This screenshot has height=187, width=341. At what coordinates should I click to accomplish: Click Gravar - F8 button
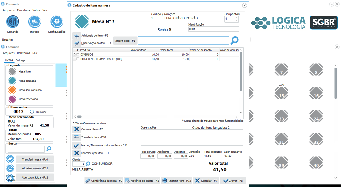click(x=233, y=181)
